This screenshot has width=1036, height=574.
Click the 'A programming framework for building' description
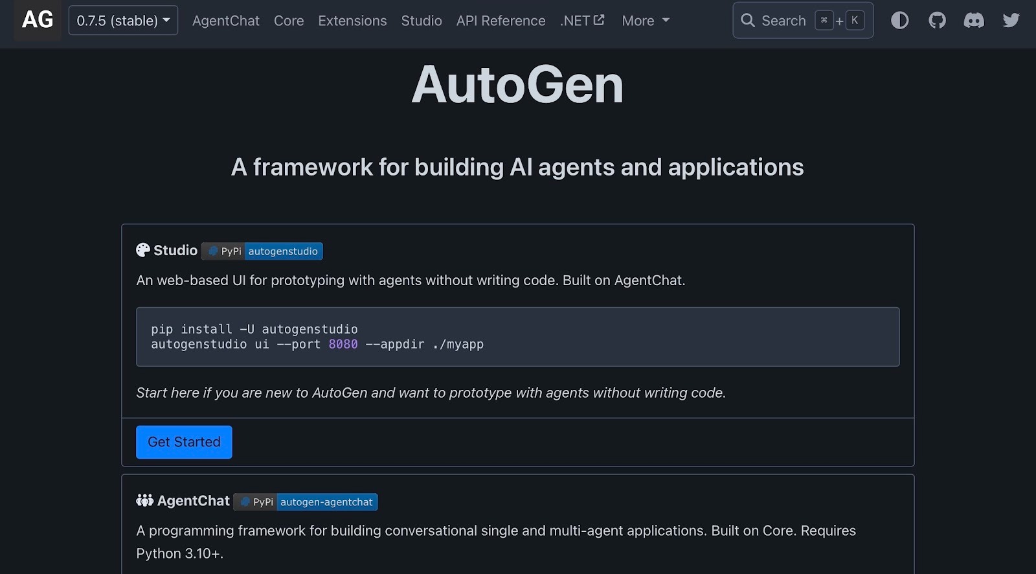point(496,542)
